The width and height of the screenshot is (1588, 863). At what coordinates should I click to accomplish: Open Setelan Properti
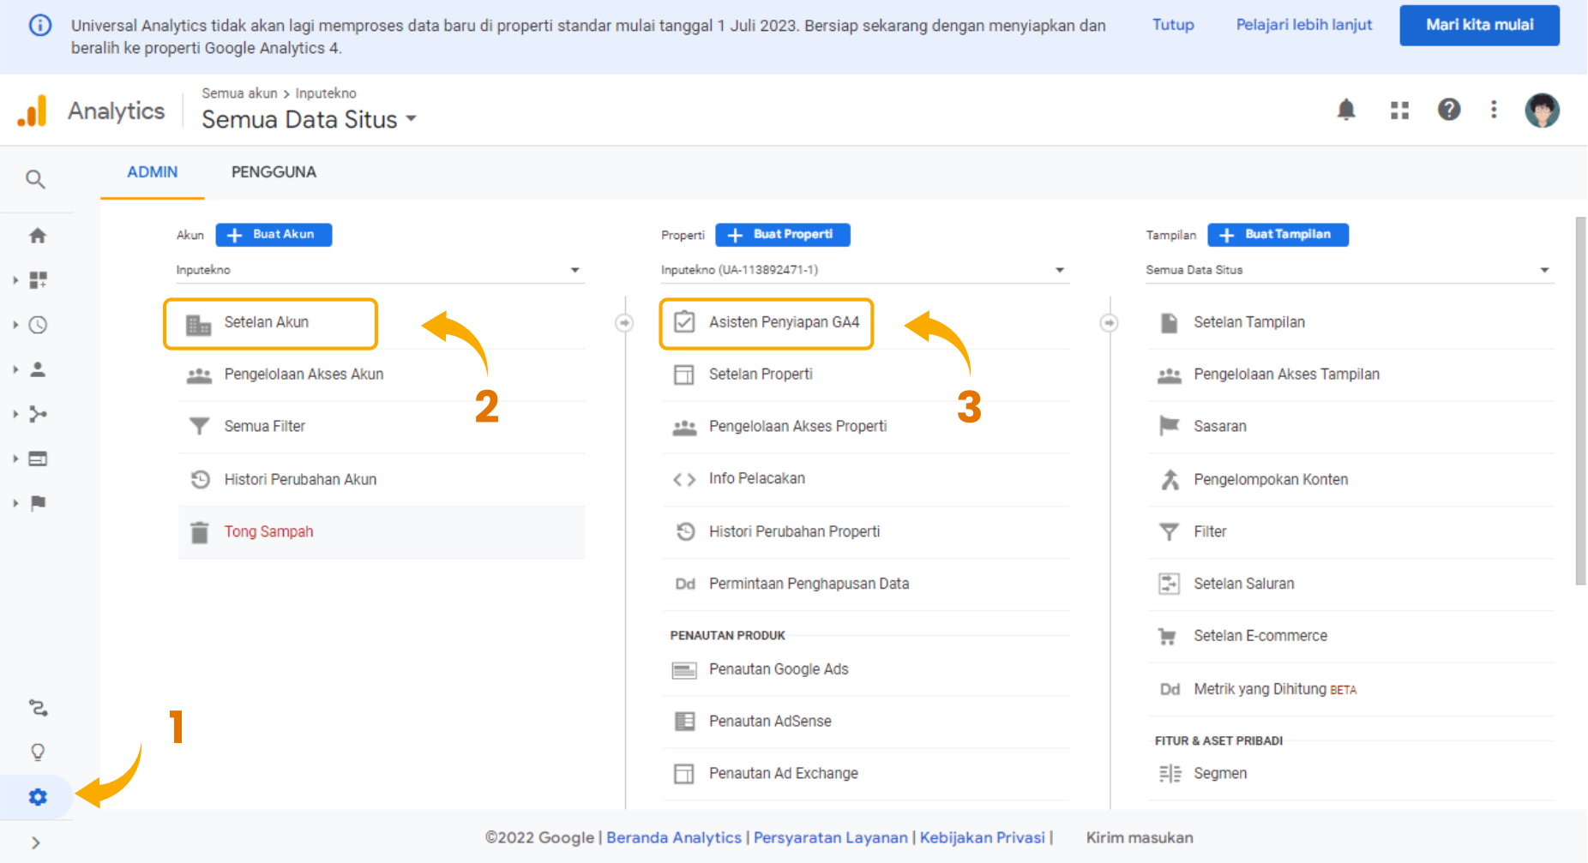pos(866,375)
